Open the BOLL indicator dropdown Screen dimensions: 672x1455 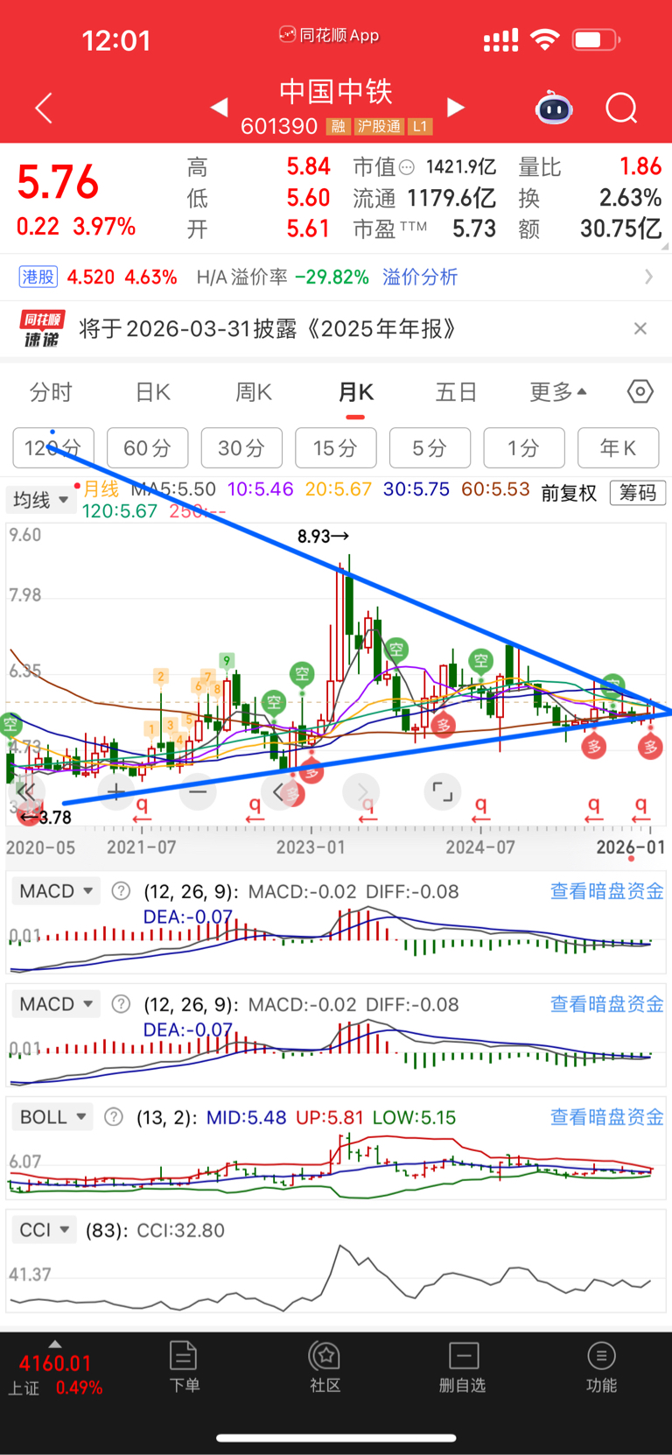click(52, 1117)
